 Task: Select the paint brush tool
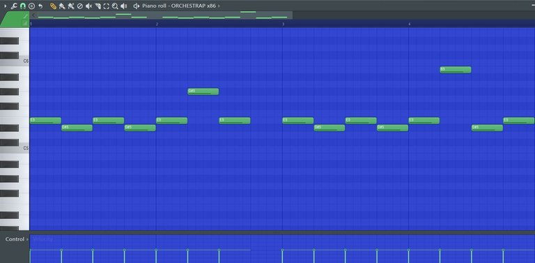(62, 6)
